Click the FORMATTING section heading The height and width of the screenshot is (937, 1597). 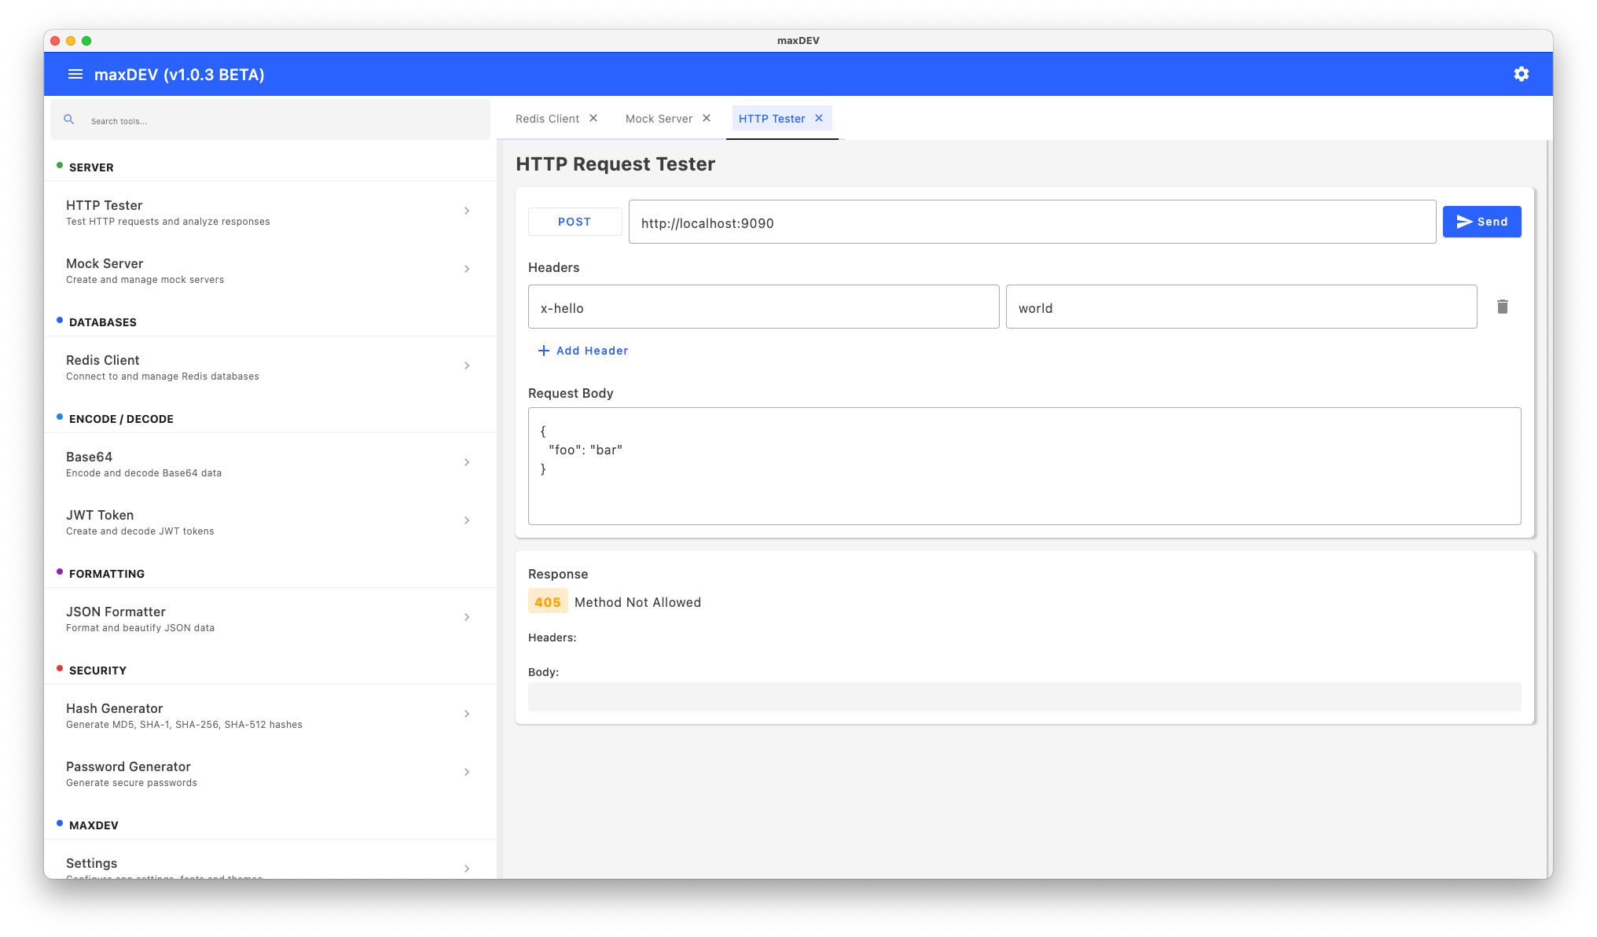click(107, 574)
